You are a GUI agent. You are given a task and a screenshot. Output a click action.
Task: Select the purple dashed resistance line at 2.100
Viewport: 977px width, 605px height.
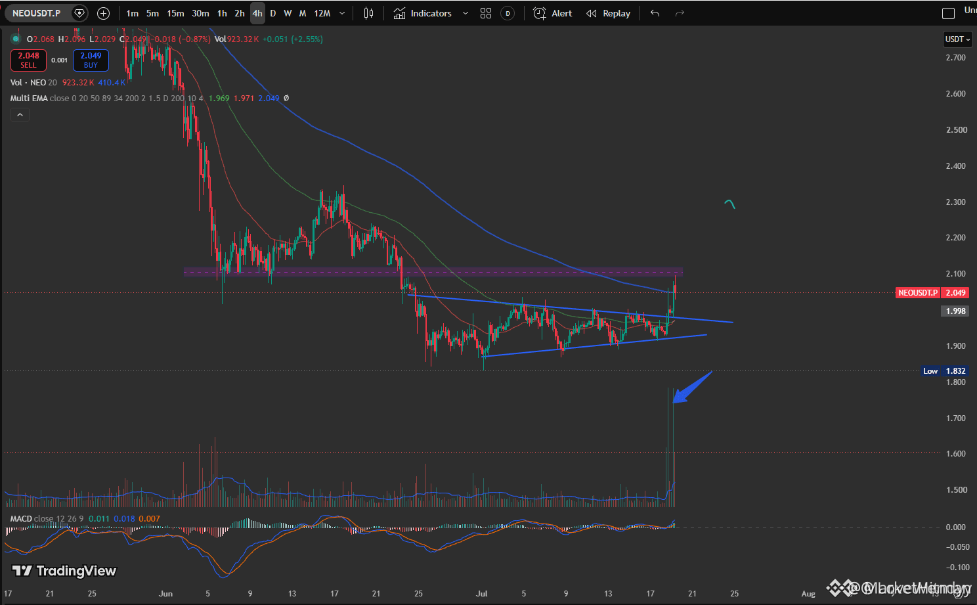pos(433,271)
